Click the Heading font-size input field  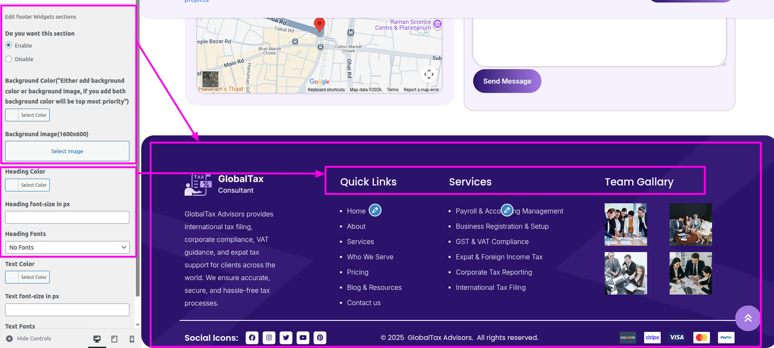[x=67, y=217]
